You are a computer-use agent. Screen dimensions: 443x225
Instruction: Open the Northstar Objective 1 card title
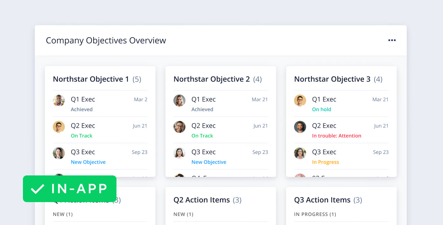pos(91,79)
